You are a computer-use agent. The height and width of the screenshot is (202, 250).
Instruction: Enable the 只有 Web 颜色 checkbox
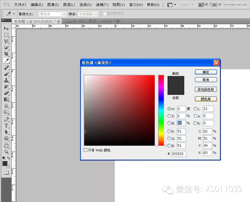point(86,150)
